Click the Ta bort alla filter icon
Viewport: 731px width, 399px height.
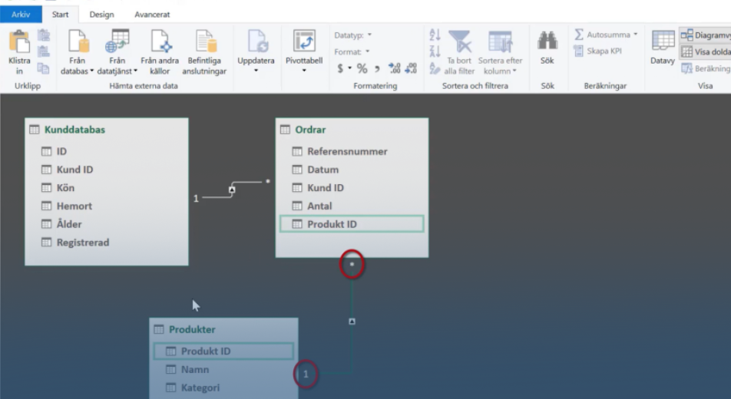pyautogui.click(x=459, y=43)
